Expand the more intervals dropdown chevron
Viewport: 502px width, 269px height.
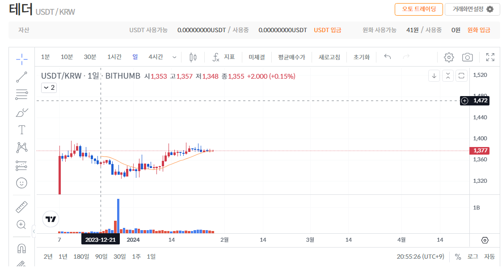[x=174, y=57]
